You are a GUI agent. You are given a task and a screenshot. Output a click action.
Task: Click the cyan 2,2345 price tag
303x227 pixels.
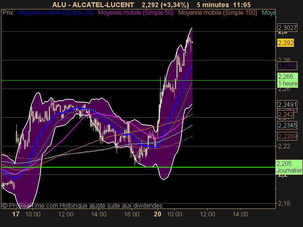(x=287, y=126)
